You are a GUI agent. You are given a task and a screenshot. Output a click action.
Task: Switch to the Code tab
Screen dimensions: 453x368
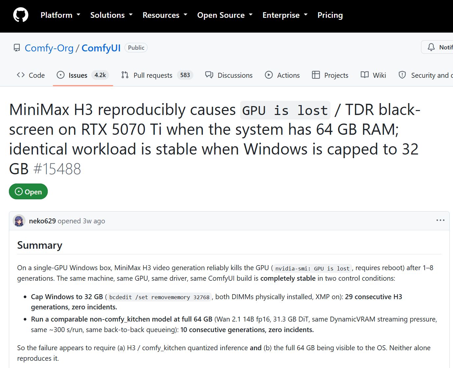(x=31, y=75)
